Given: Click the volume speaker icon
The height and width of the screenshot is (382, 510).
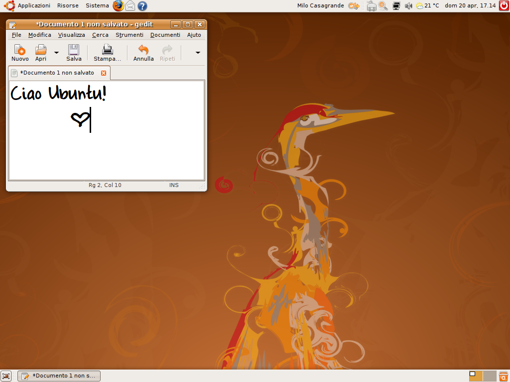Looking at the screenshot, I should pyautogui.click(x=408, y=6).
